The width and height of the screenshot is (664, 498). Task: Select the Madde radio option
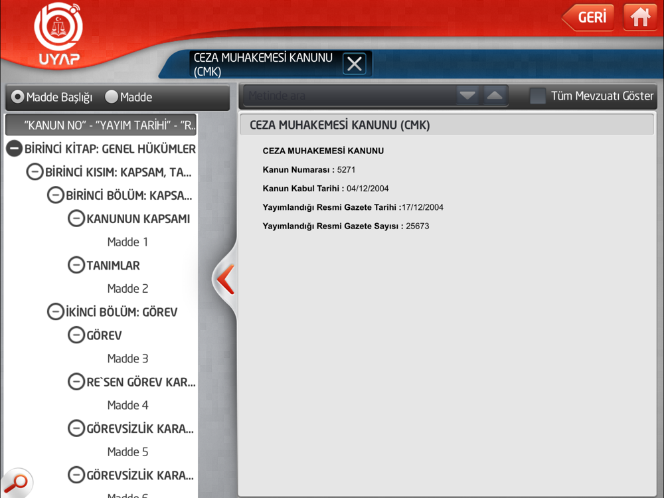(112, 97)
